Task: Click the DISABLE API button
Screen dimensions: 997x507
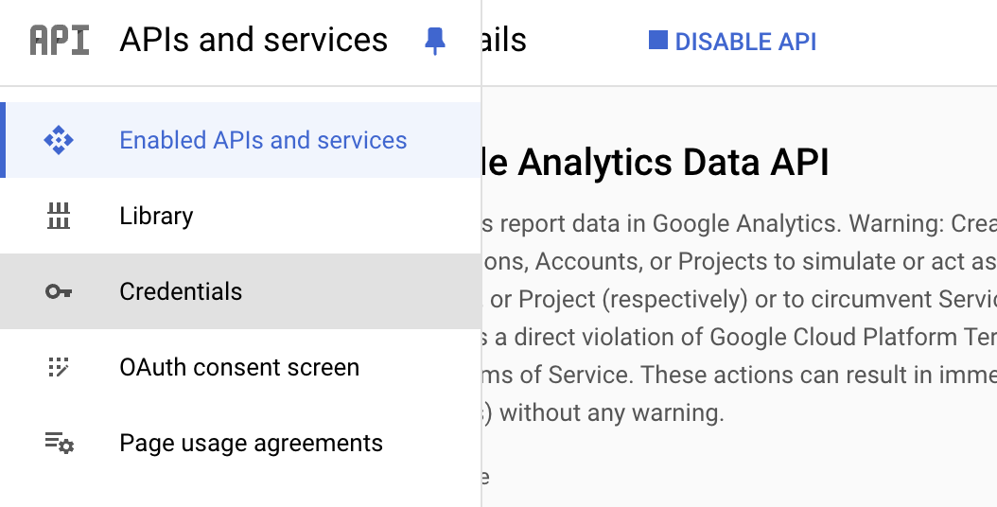Action: pyautogui.click(x=732, y=42)
